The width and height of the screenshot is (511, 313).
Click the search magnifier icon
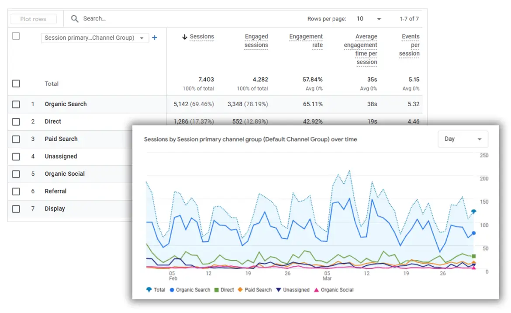[x=74, y=19]
